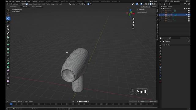The image size is (196, 110).
Task: Select the Annotate tool
Action: click(x=8, y=33)
